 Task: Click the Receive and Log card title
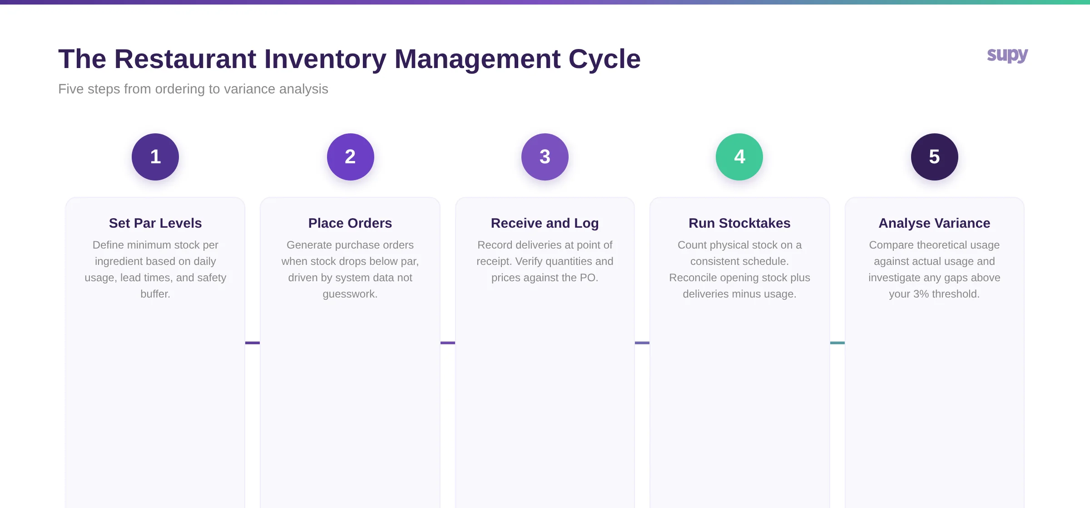click(x=545, y=223)
